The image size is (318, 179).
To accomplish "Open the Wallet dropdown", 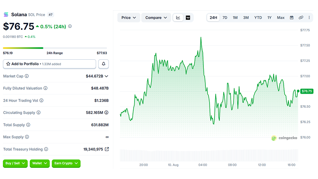I will (40, 163).
